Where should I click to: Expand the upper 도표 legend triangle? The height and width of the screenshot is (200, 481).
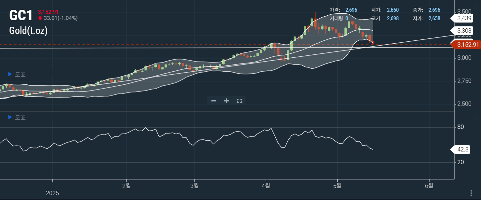[10, 74]
